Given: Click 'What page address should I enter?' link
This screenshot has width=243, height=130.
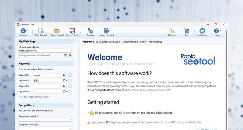Looking at the screenshot, I should pos(34,55).
